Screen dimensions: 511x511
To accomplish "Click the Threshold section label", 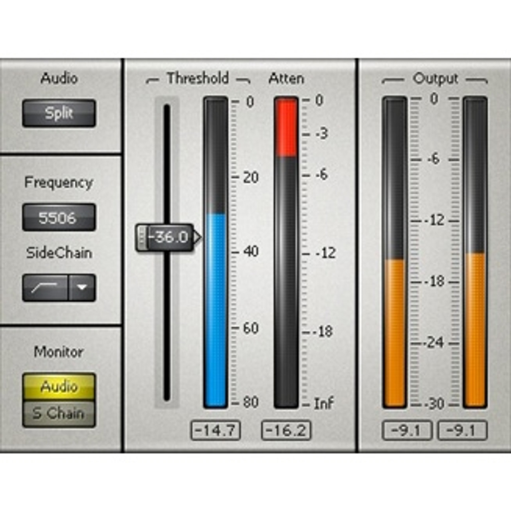I will tap(198, 78).
